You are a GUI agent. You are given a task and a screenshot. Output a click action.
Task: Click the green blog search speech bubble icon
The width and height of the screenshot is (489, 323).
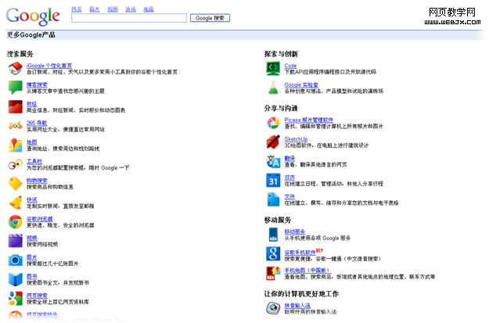click(15, 87)
